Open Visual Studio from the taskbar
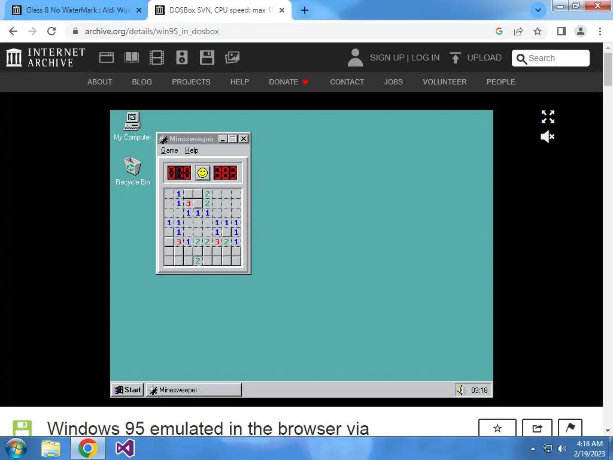The width and height of the screenshot is (613, 460). point(125,448)
